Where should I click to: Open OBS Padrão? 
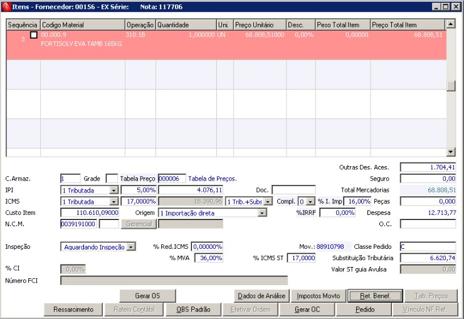coord(193,309)
